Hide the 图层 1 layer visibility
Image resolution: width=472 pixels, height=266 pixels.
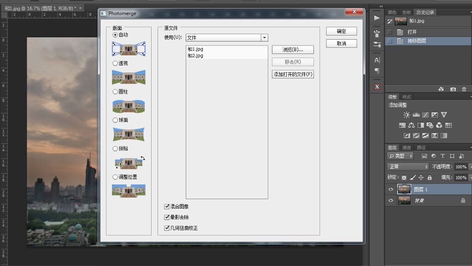pyautogui.click(x=391, y=189)
